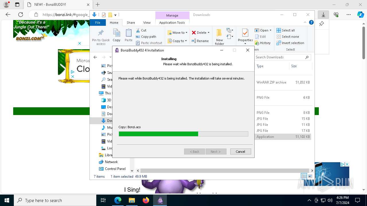Image resolution: width=367 pixels, height=206 pixels.
Task: Open Copilot in Edge
Action: coord(360,15)
